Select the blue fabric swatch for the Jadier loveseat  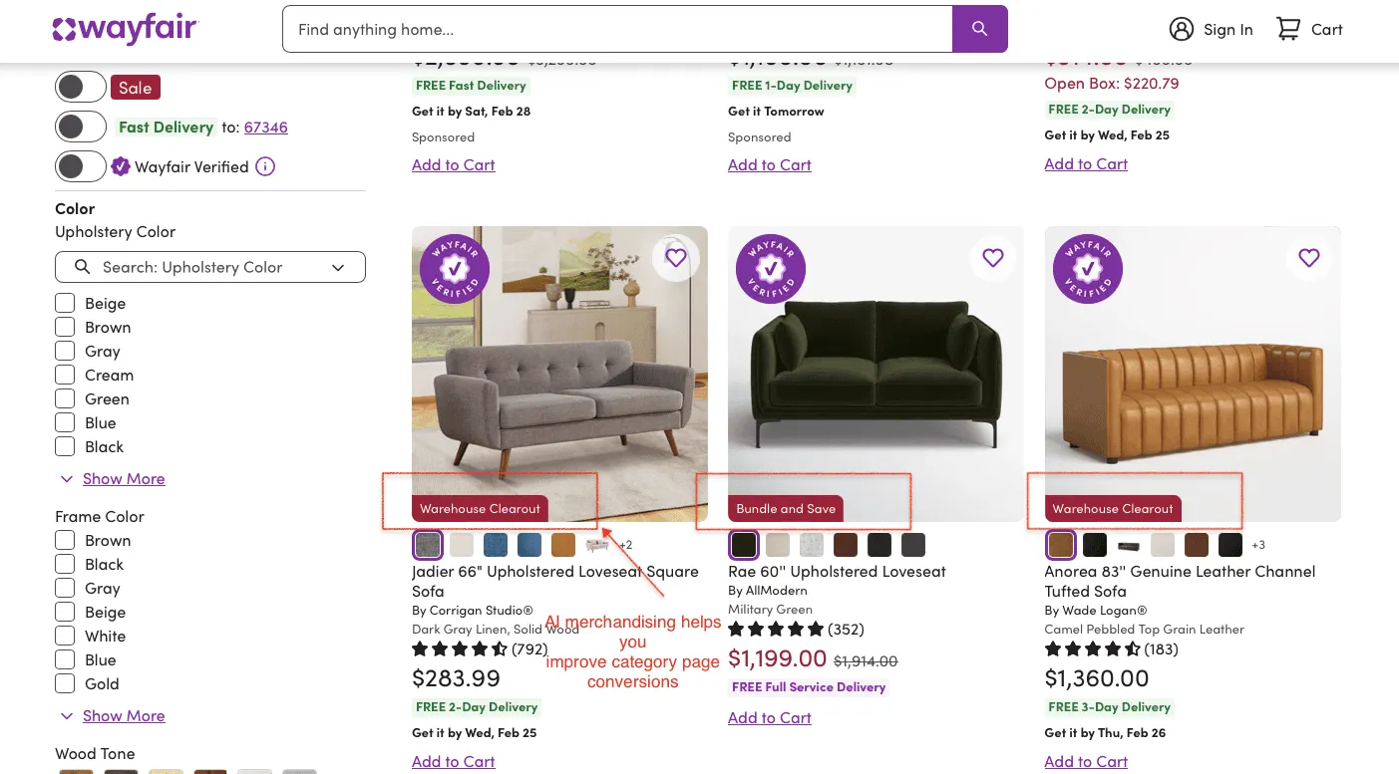coord(496,545)
